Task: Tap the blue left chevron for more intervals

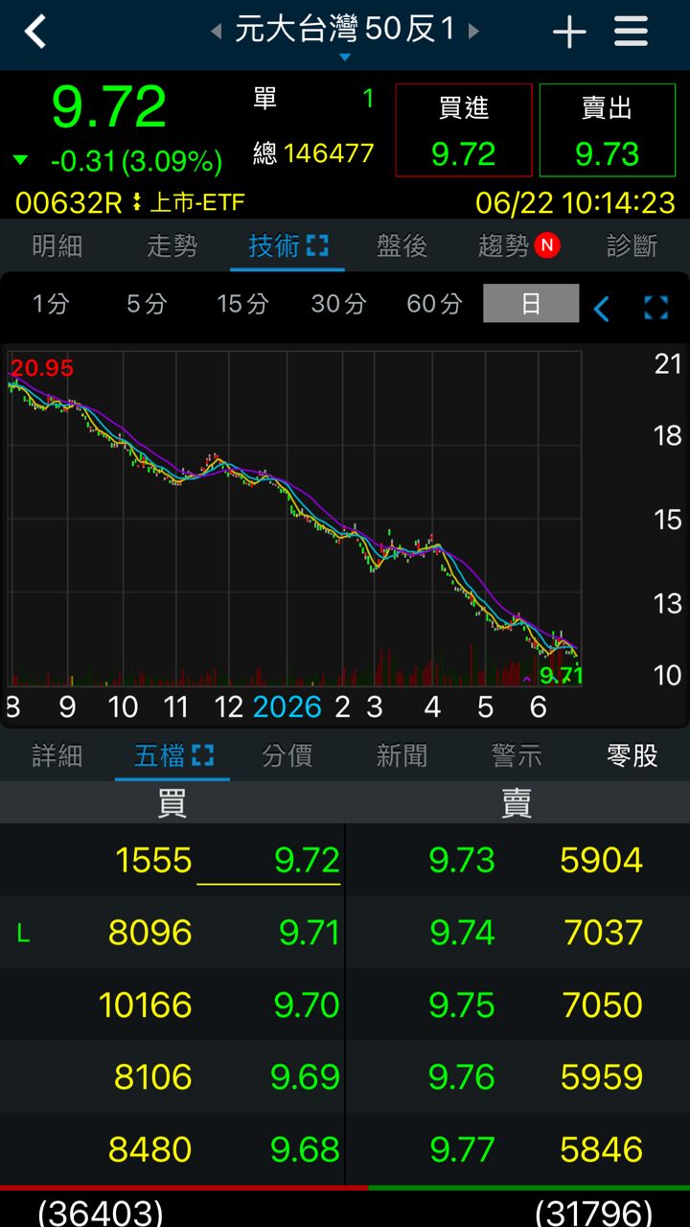Action: coord(602,309)
